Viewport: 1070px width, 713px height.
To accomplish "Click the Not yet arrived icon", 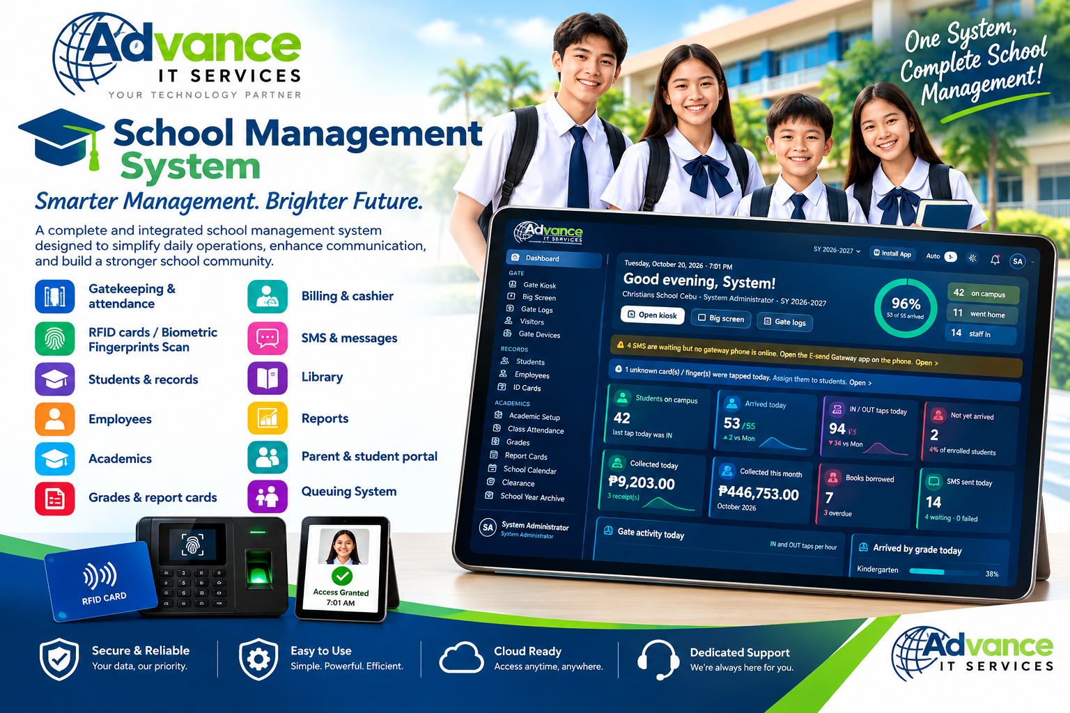I will coord(938,414).
